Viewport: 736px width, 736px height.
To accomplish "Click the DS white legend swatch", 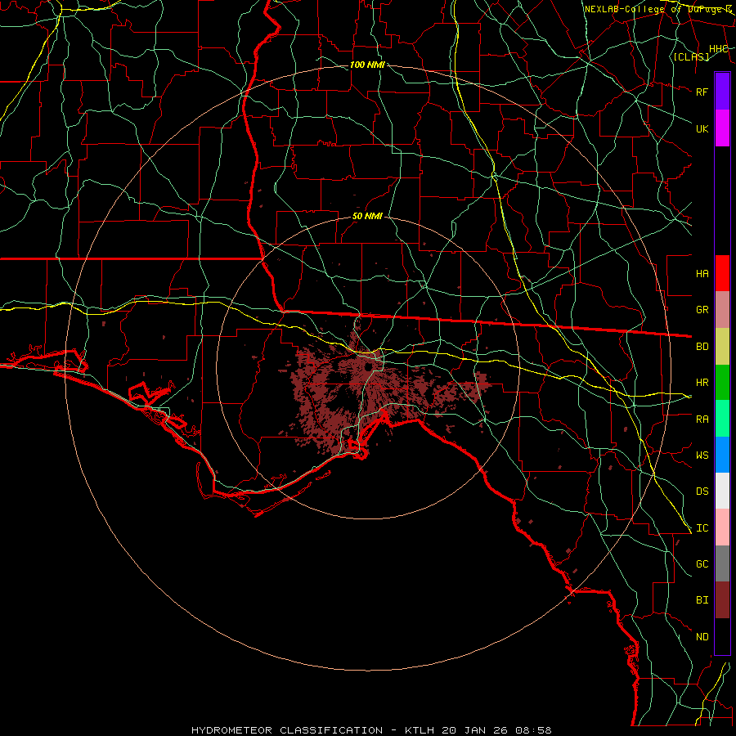I will pyautogui.click(x=722, y=491).
